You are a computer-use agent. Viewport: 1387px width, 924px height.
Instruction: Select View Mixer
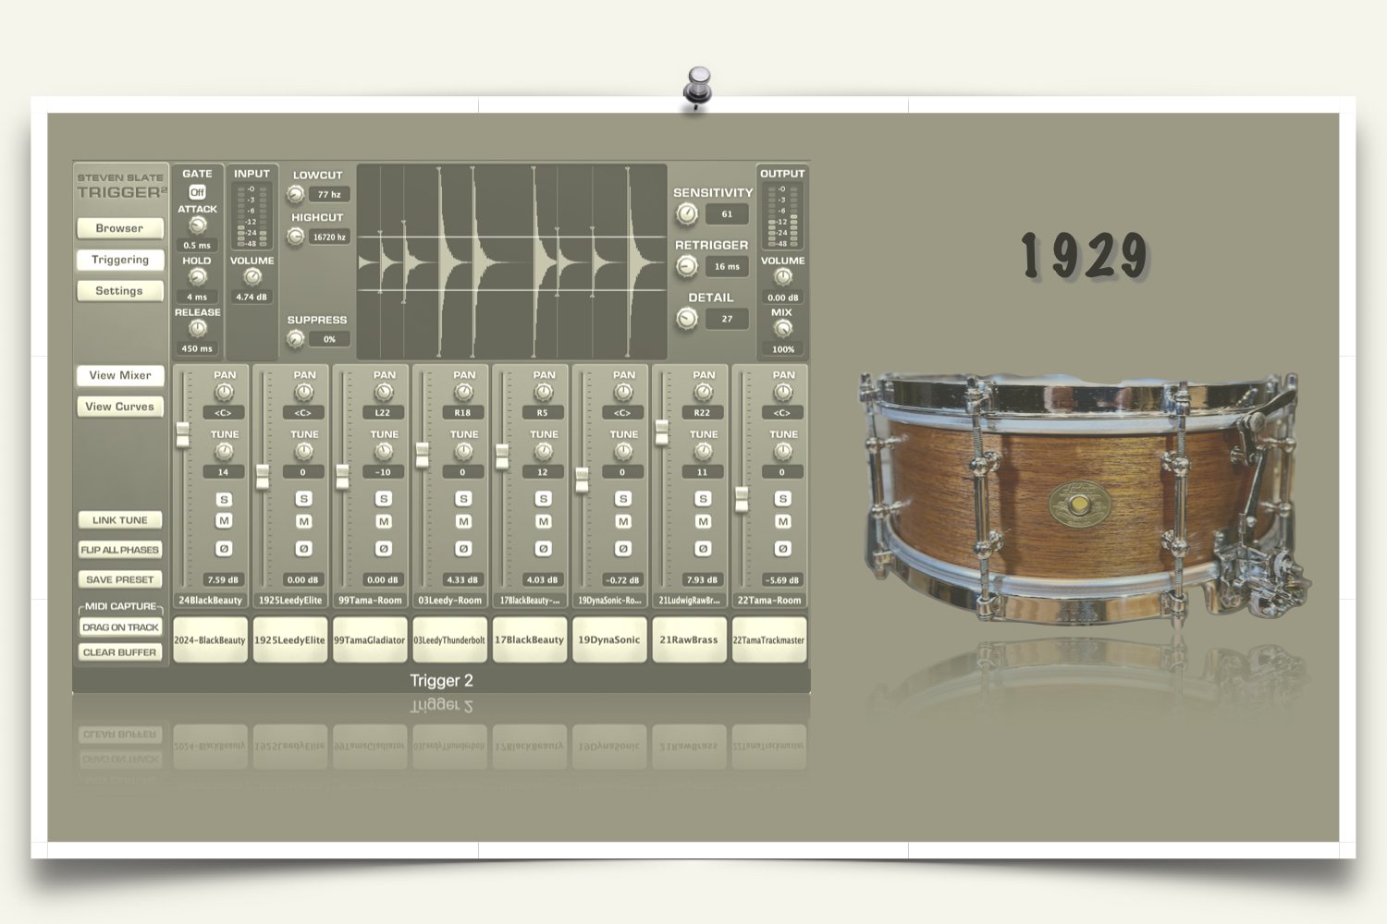[x=120, y=375]
